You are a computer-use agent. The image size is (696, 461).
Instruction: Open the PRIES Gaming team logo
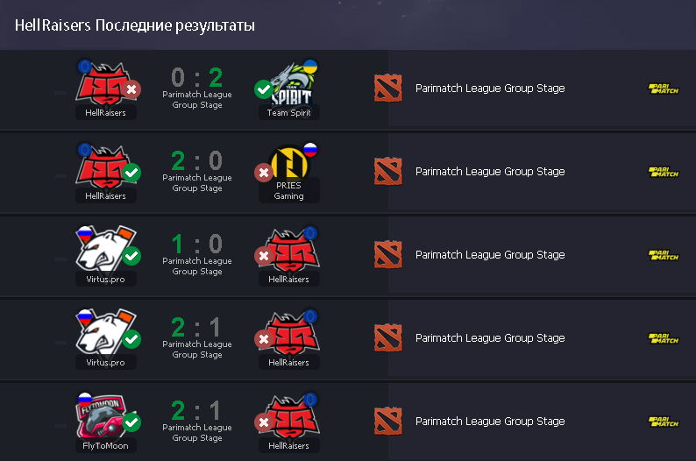coord(289,162)
